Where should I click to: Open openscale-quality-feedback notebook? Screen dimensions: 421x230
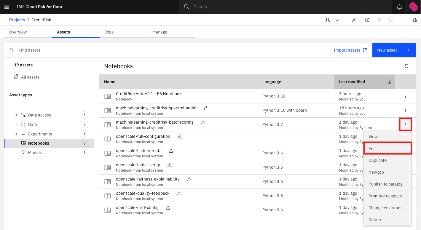click(x=143, y=193)
